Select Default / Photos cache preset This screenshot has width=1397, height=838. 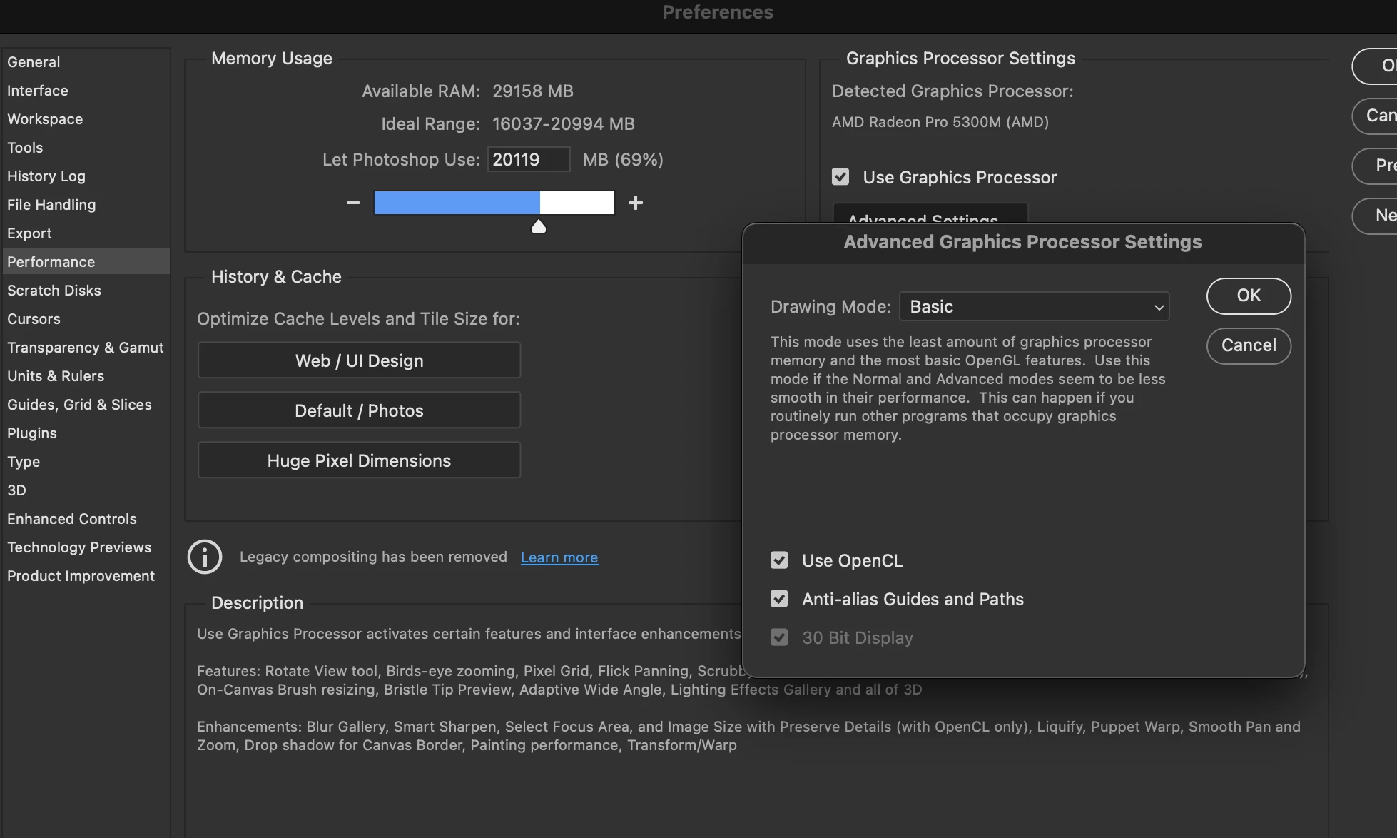point(359,410)
